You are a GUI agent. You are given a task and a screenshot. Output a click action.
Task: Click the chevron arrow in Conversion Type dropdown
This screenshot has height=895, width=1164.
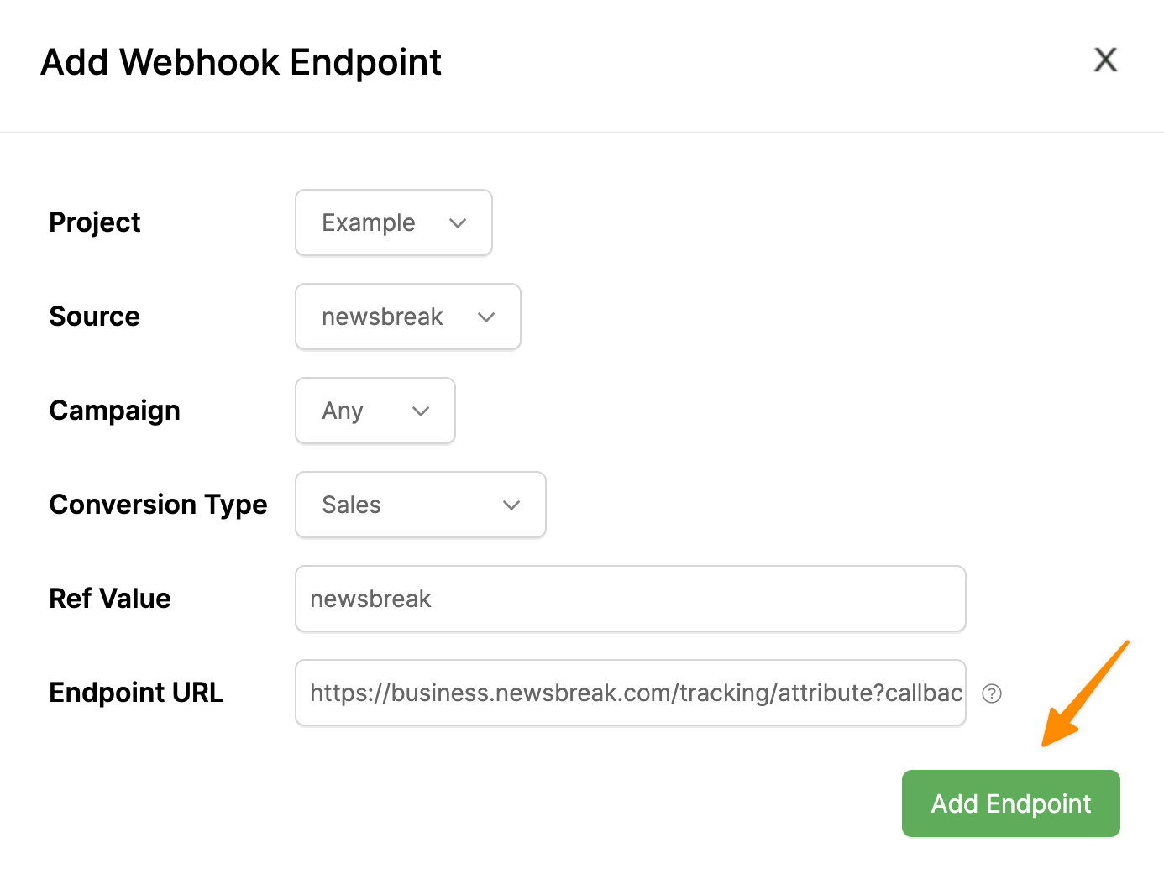511,505
